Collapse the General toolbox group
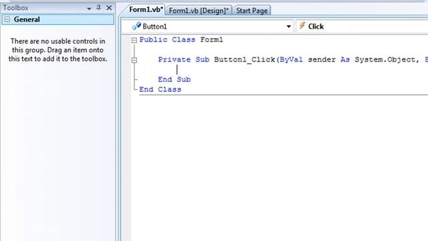The height and width of the screenshot is (241, 428). 7,19
